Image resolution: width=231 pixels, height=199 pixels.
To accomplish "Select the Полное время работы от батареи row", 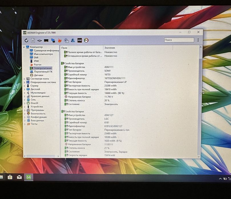I will [91, 52].
